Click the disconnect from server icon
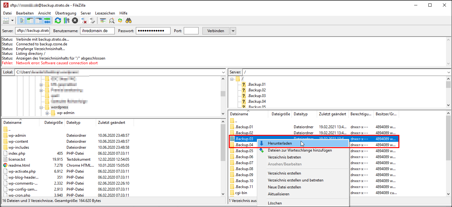Screen dimensions: 452x207 pyautogui.click(x=84, y=20)
